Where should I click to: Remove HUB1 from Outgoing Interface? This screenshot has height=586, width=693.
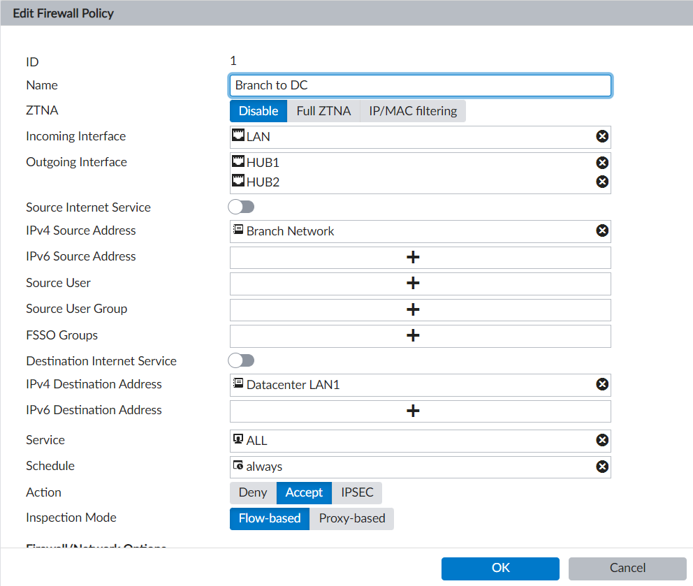(x=601, y=163)
